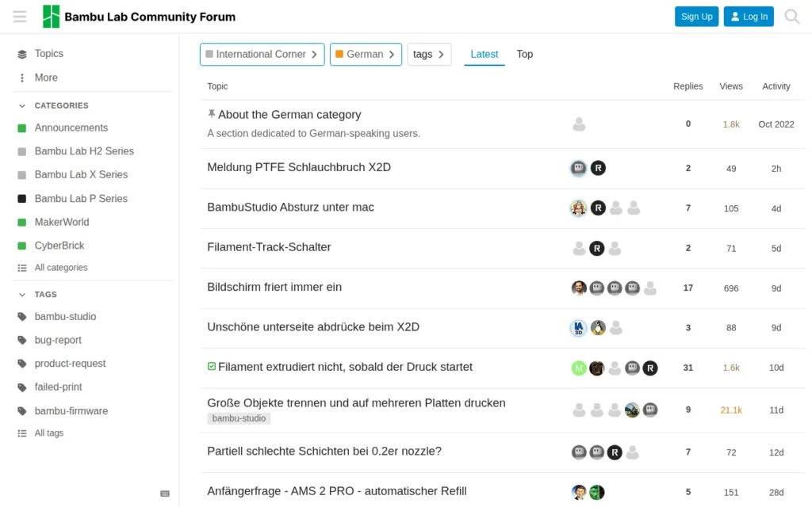The image size is (812, 507).
Task: Click the R avatar on Filament-Track-Schalter row
Action: 596,248
